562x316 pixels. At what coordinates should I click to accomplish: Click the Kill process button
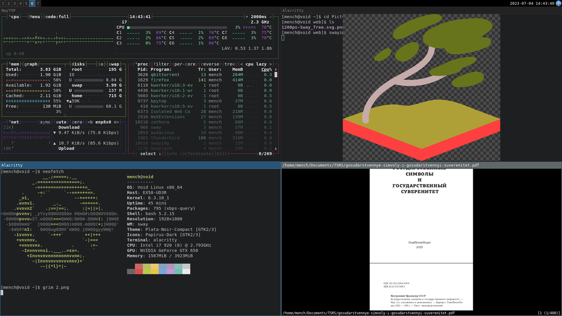(222, 154)
